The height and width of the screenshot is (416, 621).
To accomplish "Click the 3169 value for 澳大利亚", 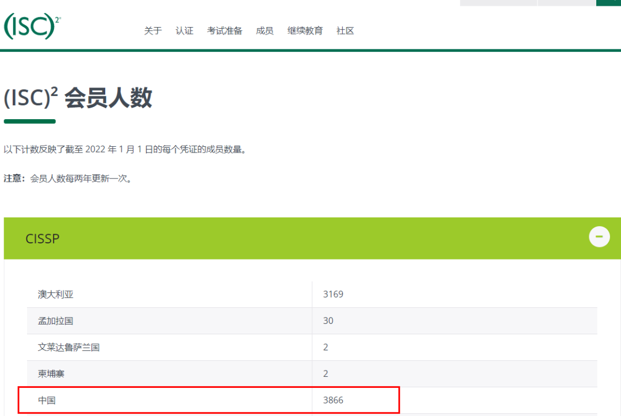I will pyautogui.click(x=333, y=295).
